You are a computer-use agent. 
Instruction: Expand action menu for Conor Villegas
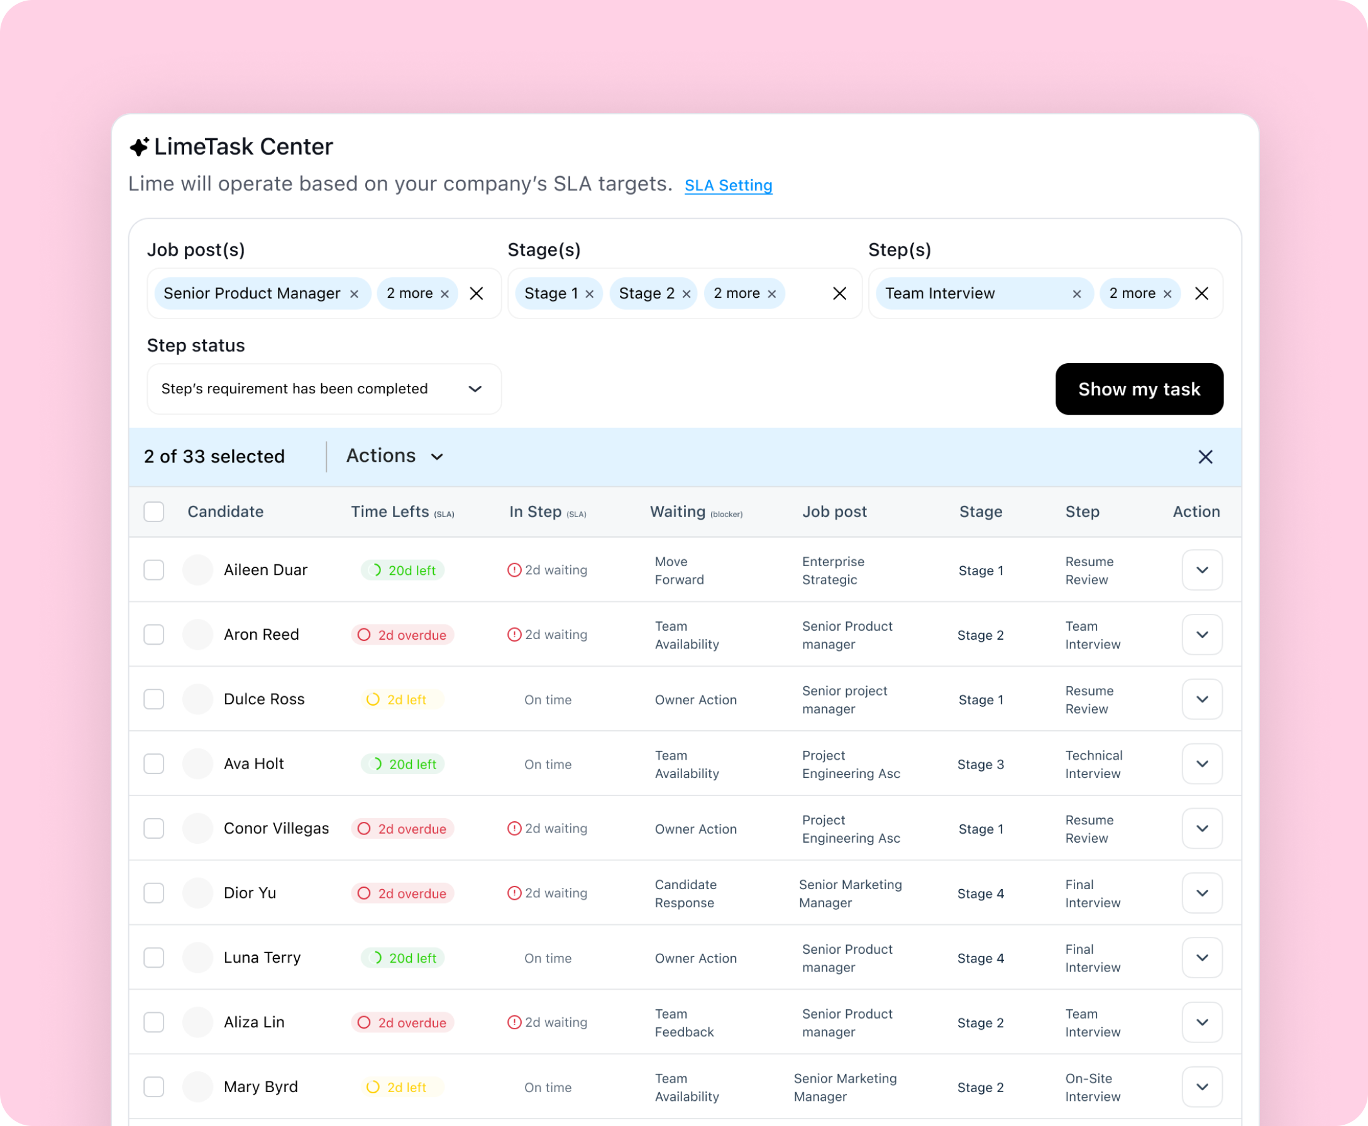coord(1203,828)
